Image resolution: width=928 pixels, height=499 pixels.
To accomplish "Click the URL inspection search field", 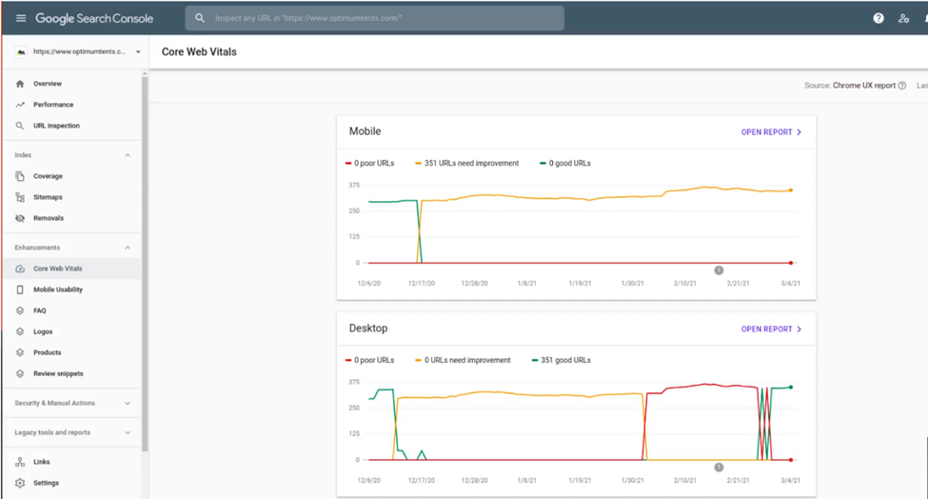I will point(381,18).
